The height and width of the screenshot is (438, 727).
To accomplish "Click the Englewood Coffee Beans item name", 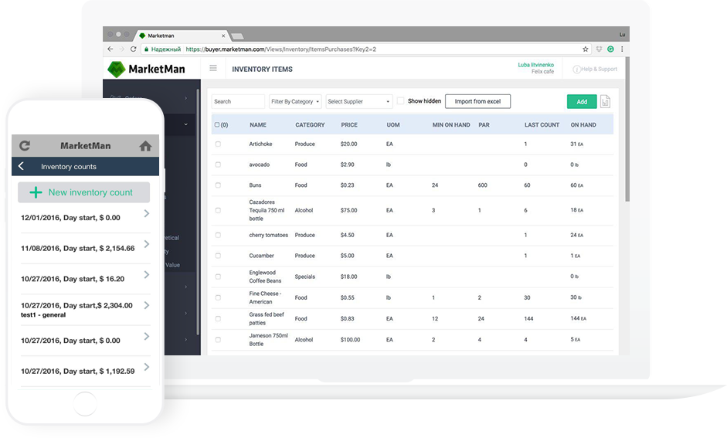I will coord(265,277).
